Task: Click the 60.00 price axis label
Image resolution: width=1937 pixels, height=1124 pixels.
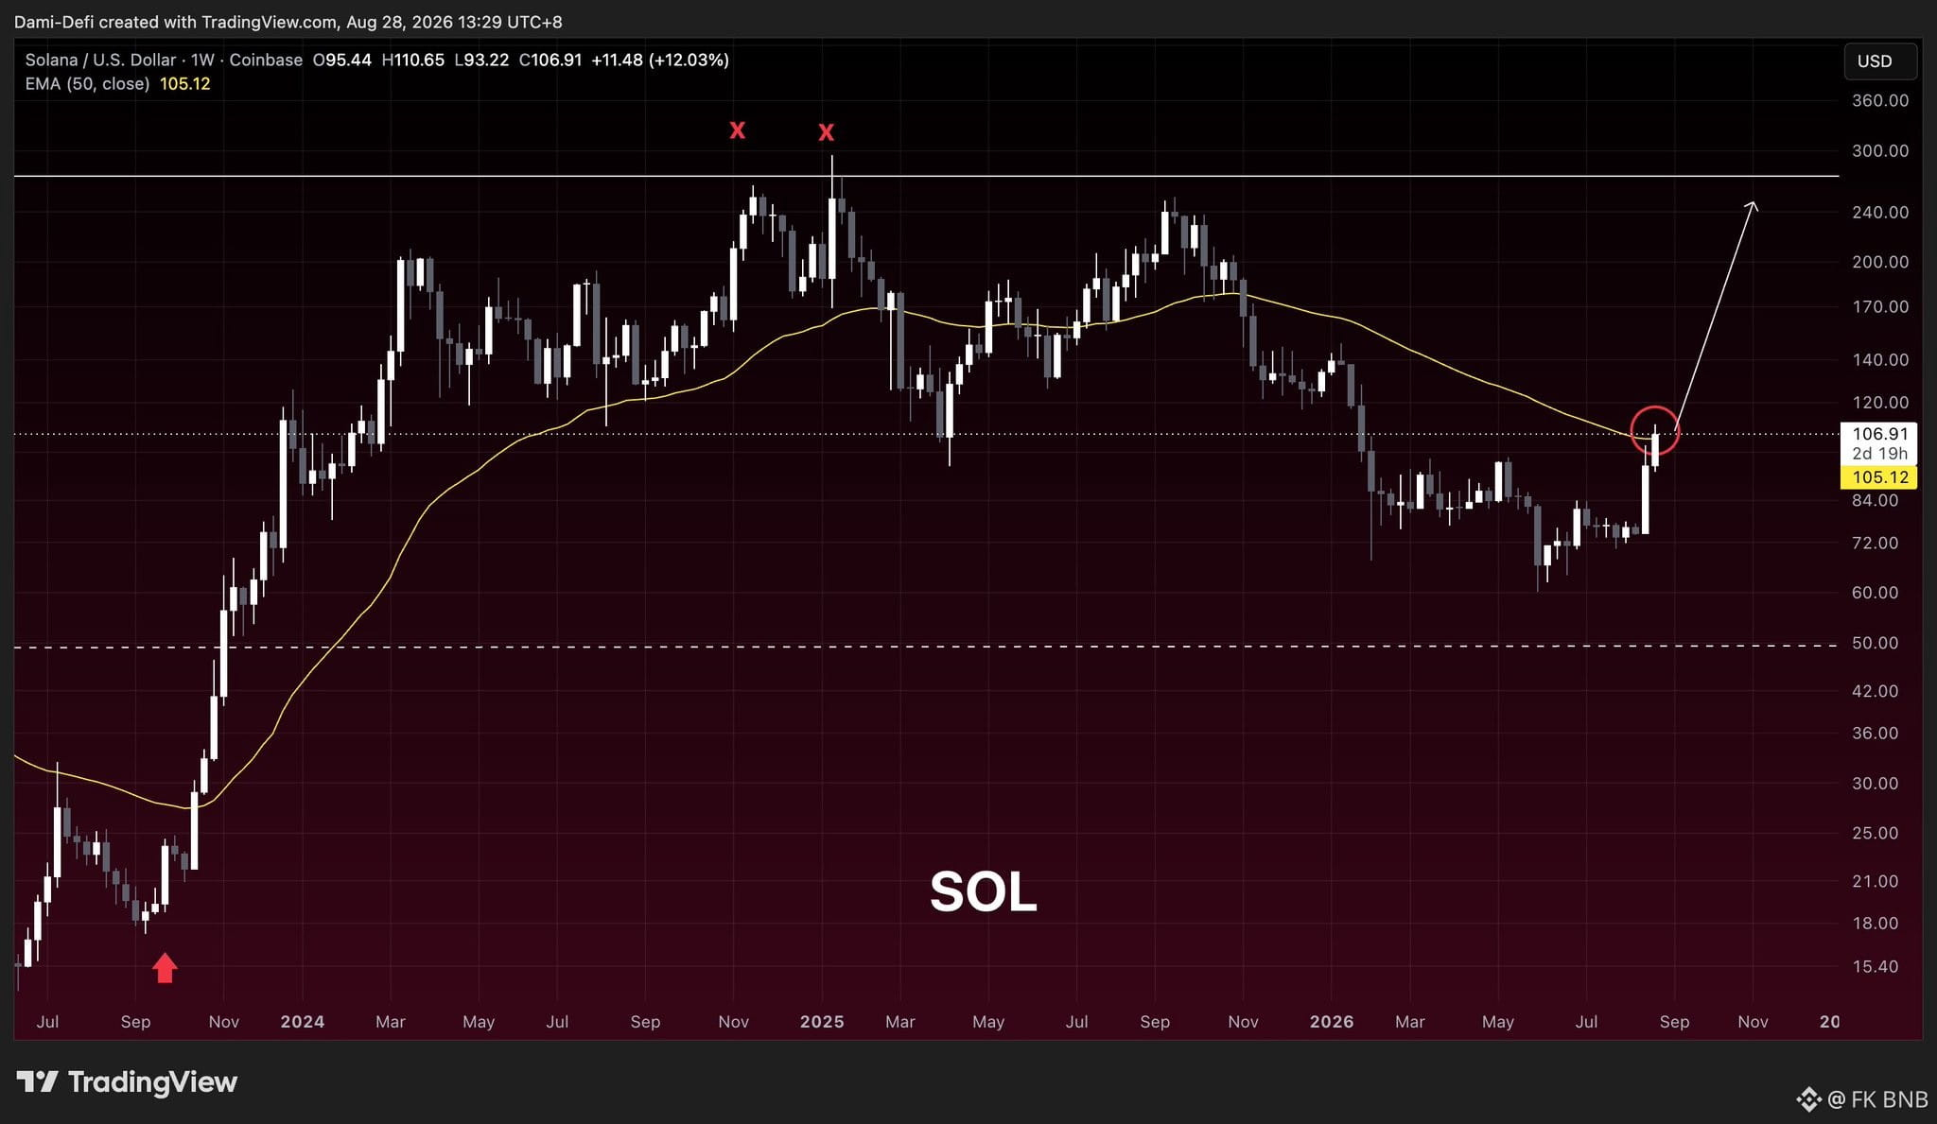Action: (1875, 592)
